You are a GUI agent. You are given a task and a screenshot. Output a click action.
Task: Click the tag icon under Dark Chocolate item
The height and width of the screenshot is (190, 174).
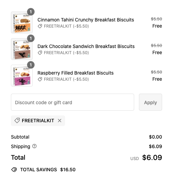(x=40, y=53)
